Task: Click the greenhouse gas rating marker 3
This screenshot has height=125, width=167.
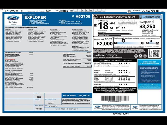Action: pyautogui.click(x=123, y=41)
